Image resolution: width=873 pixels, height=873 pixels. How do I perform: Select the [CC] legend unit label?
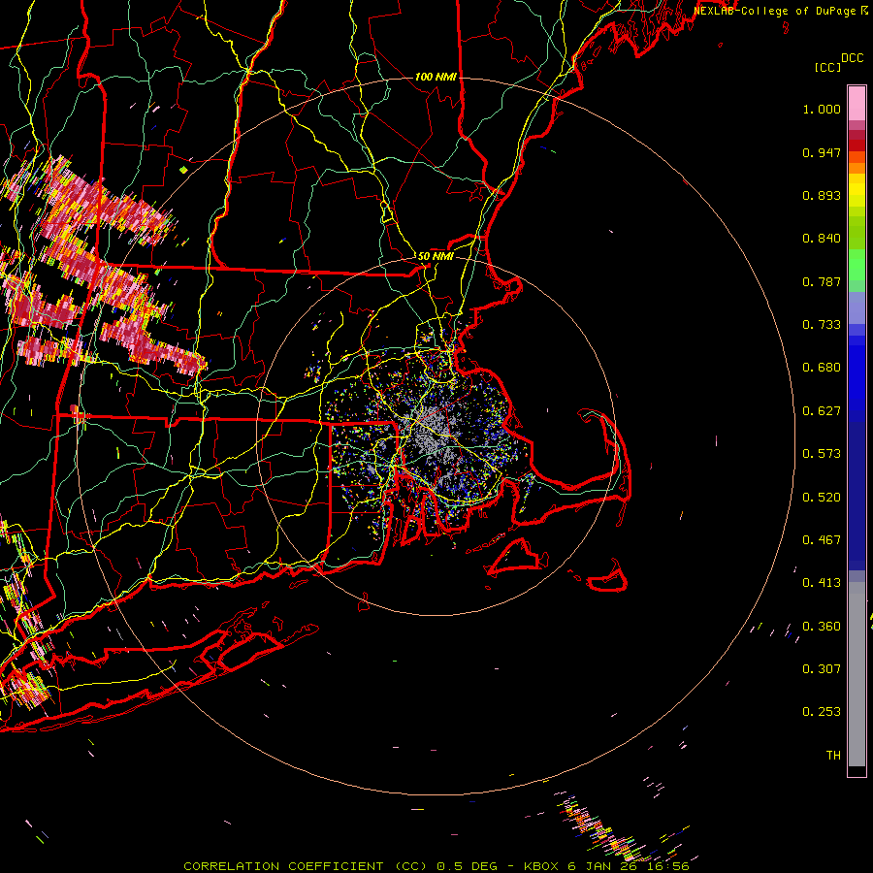point(827,67)
